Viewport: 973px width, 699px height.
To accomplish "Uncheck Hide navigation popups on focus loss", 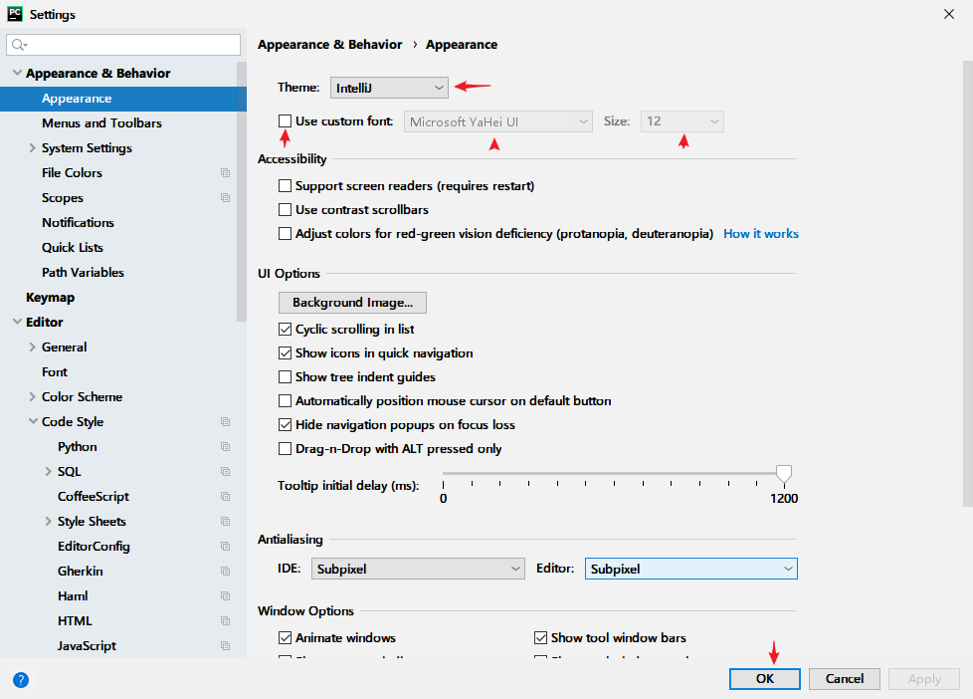I will pyautogui.click(x=285, y=425).
